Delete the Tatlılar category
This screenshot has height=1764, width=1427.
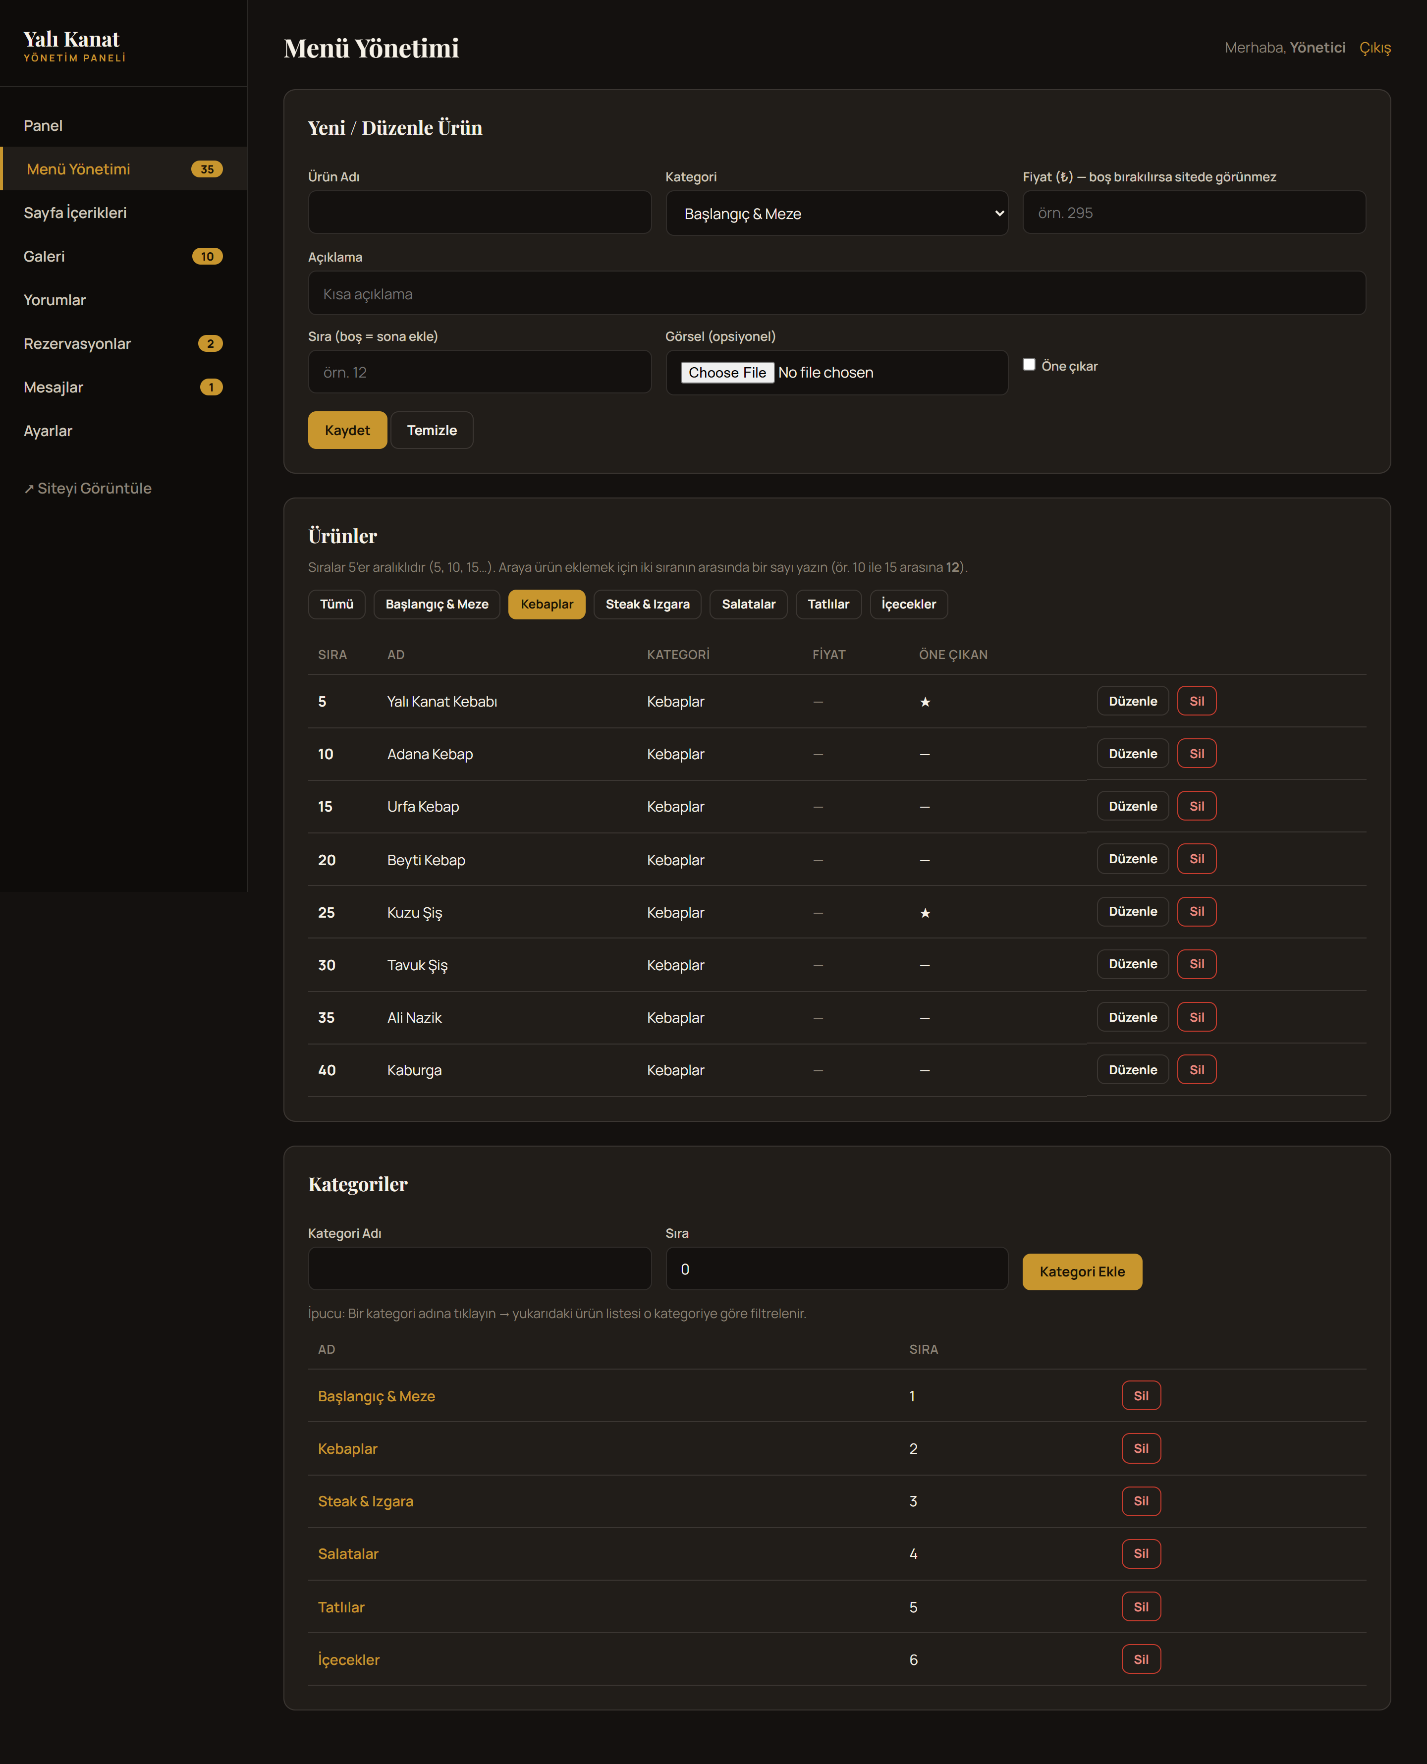pos(1141,1607)
